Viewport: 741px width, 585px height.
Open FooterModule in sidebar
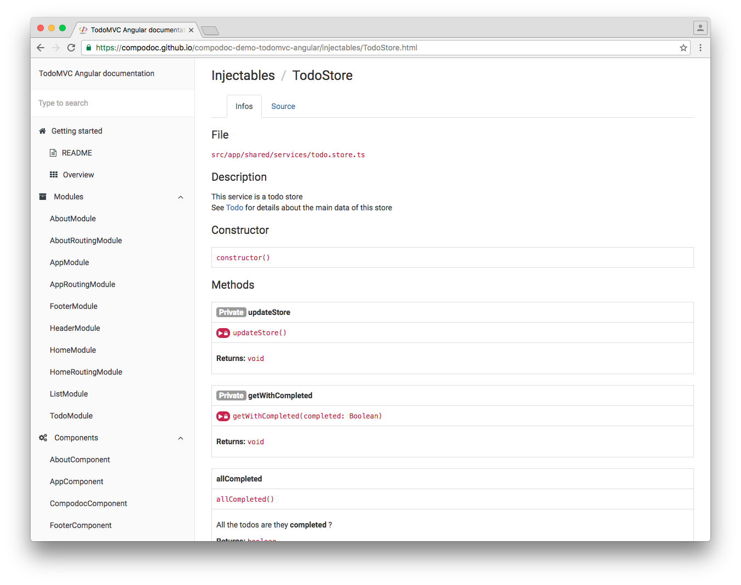[74, 306]
